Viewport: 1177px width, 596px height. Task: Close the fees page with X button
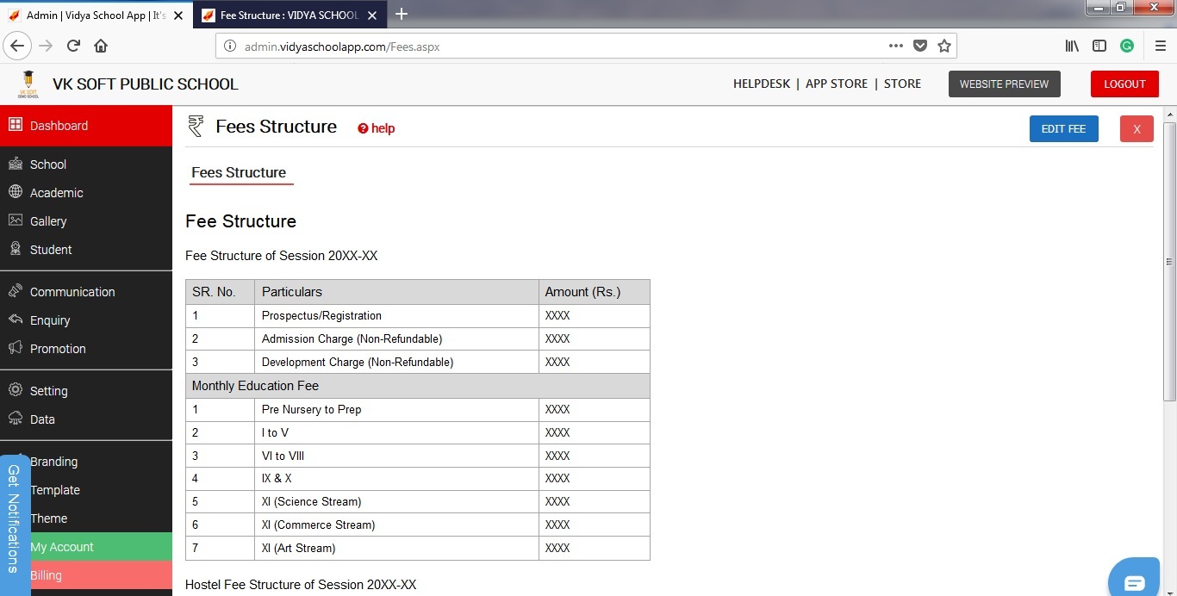(1137, 128)
